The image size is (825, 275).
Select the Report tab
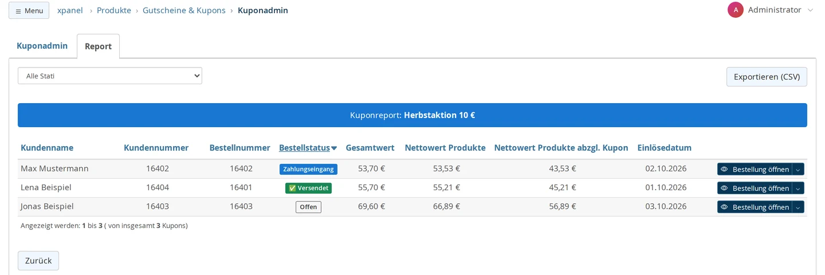[x=99, y=46]
